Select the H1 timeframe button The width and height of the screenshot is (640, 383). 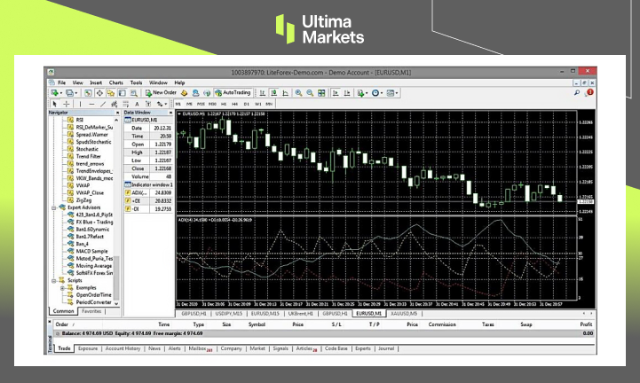tap(224, 104)
